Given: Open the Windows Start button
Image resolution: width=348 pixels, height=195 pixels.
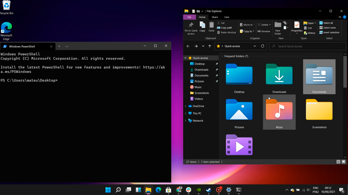Looking at the screenshot, I should click(108, 190).
